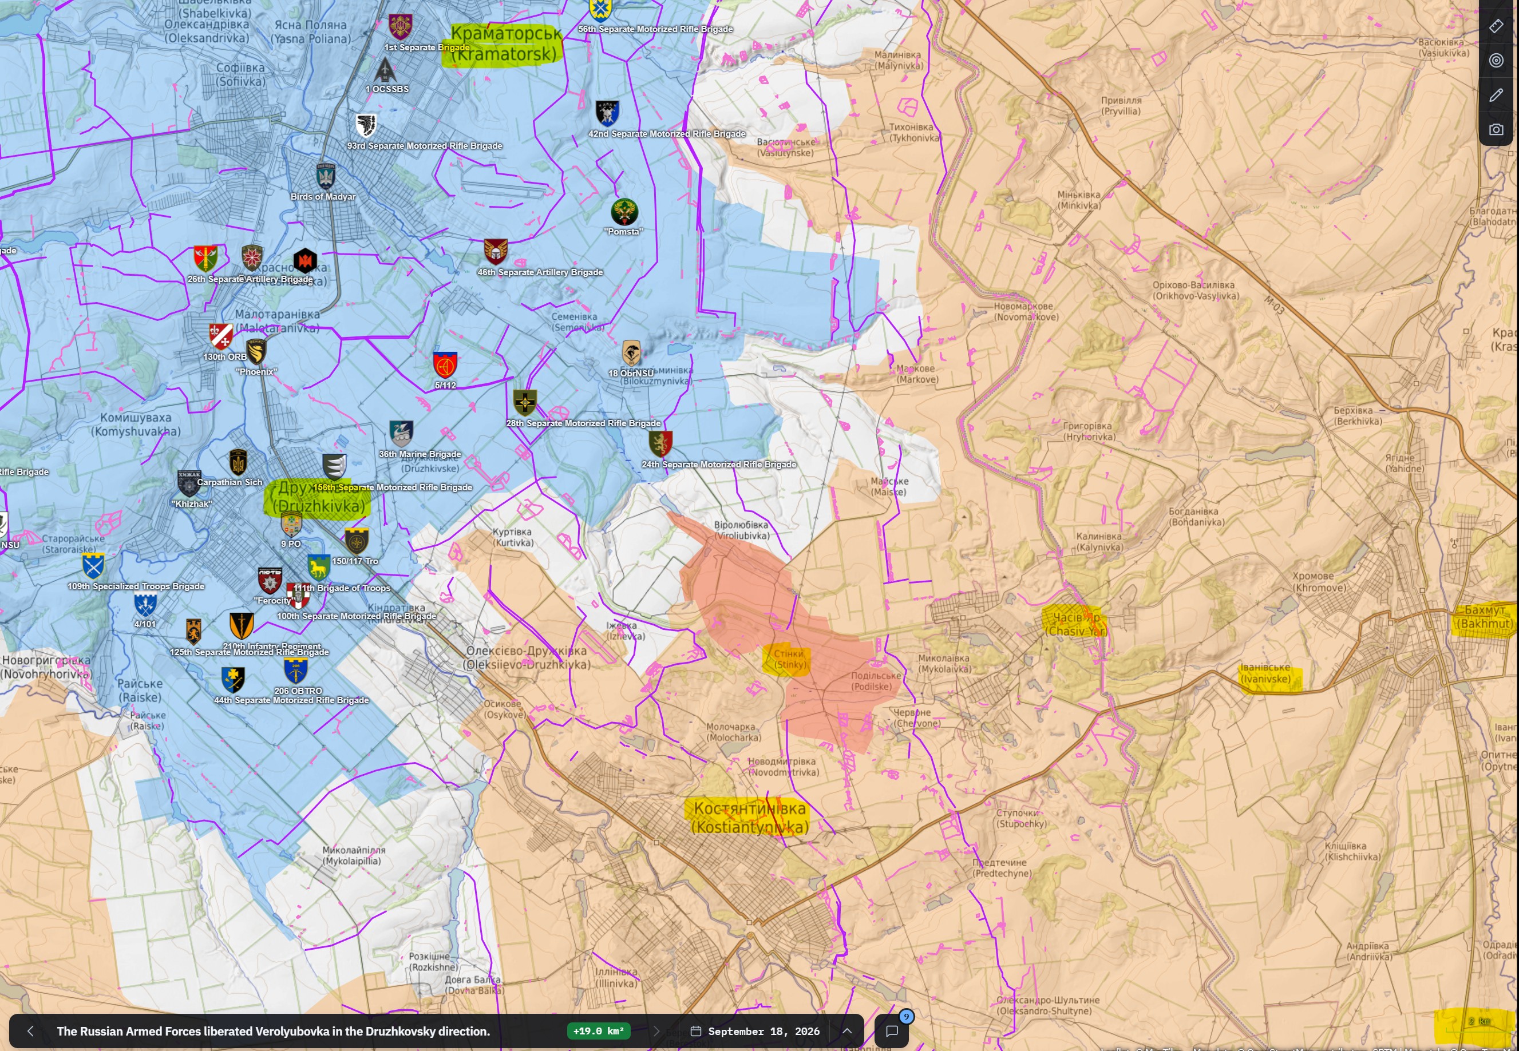1519x1051 pixels.
Task: Click the Kostiantynivka city label
Action: click(750, 817)
